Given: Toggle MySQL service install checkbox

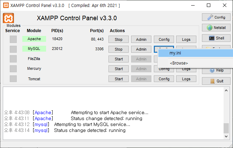Looking at the screenshot, I should coord(13,49).
